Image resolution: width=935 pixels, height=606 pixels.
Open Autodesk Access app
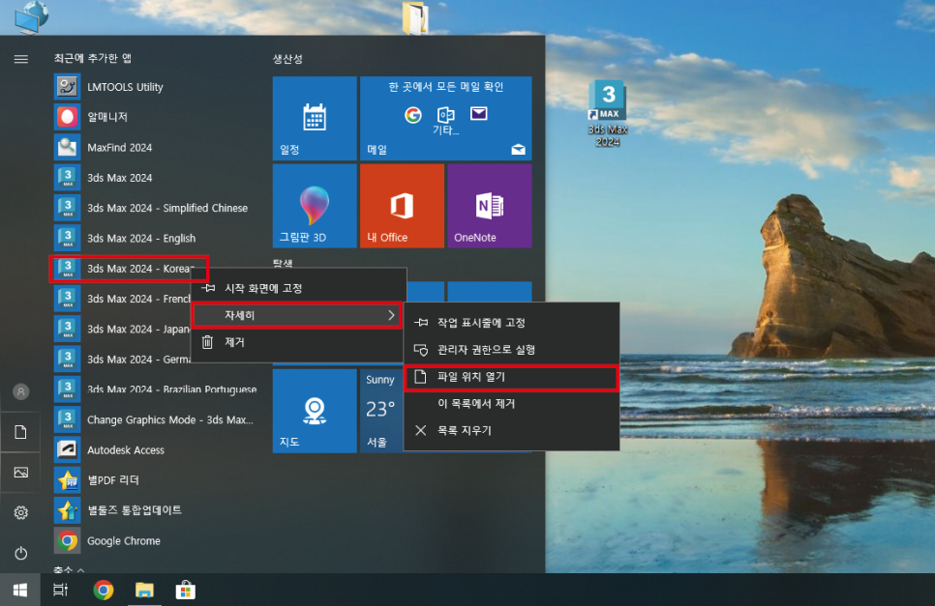tap(156, 450)
